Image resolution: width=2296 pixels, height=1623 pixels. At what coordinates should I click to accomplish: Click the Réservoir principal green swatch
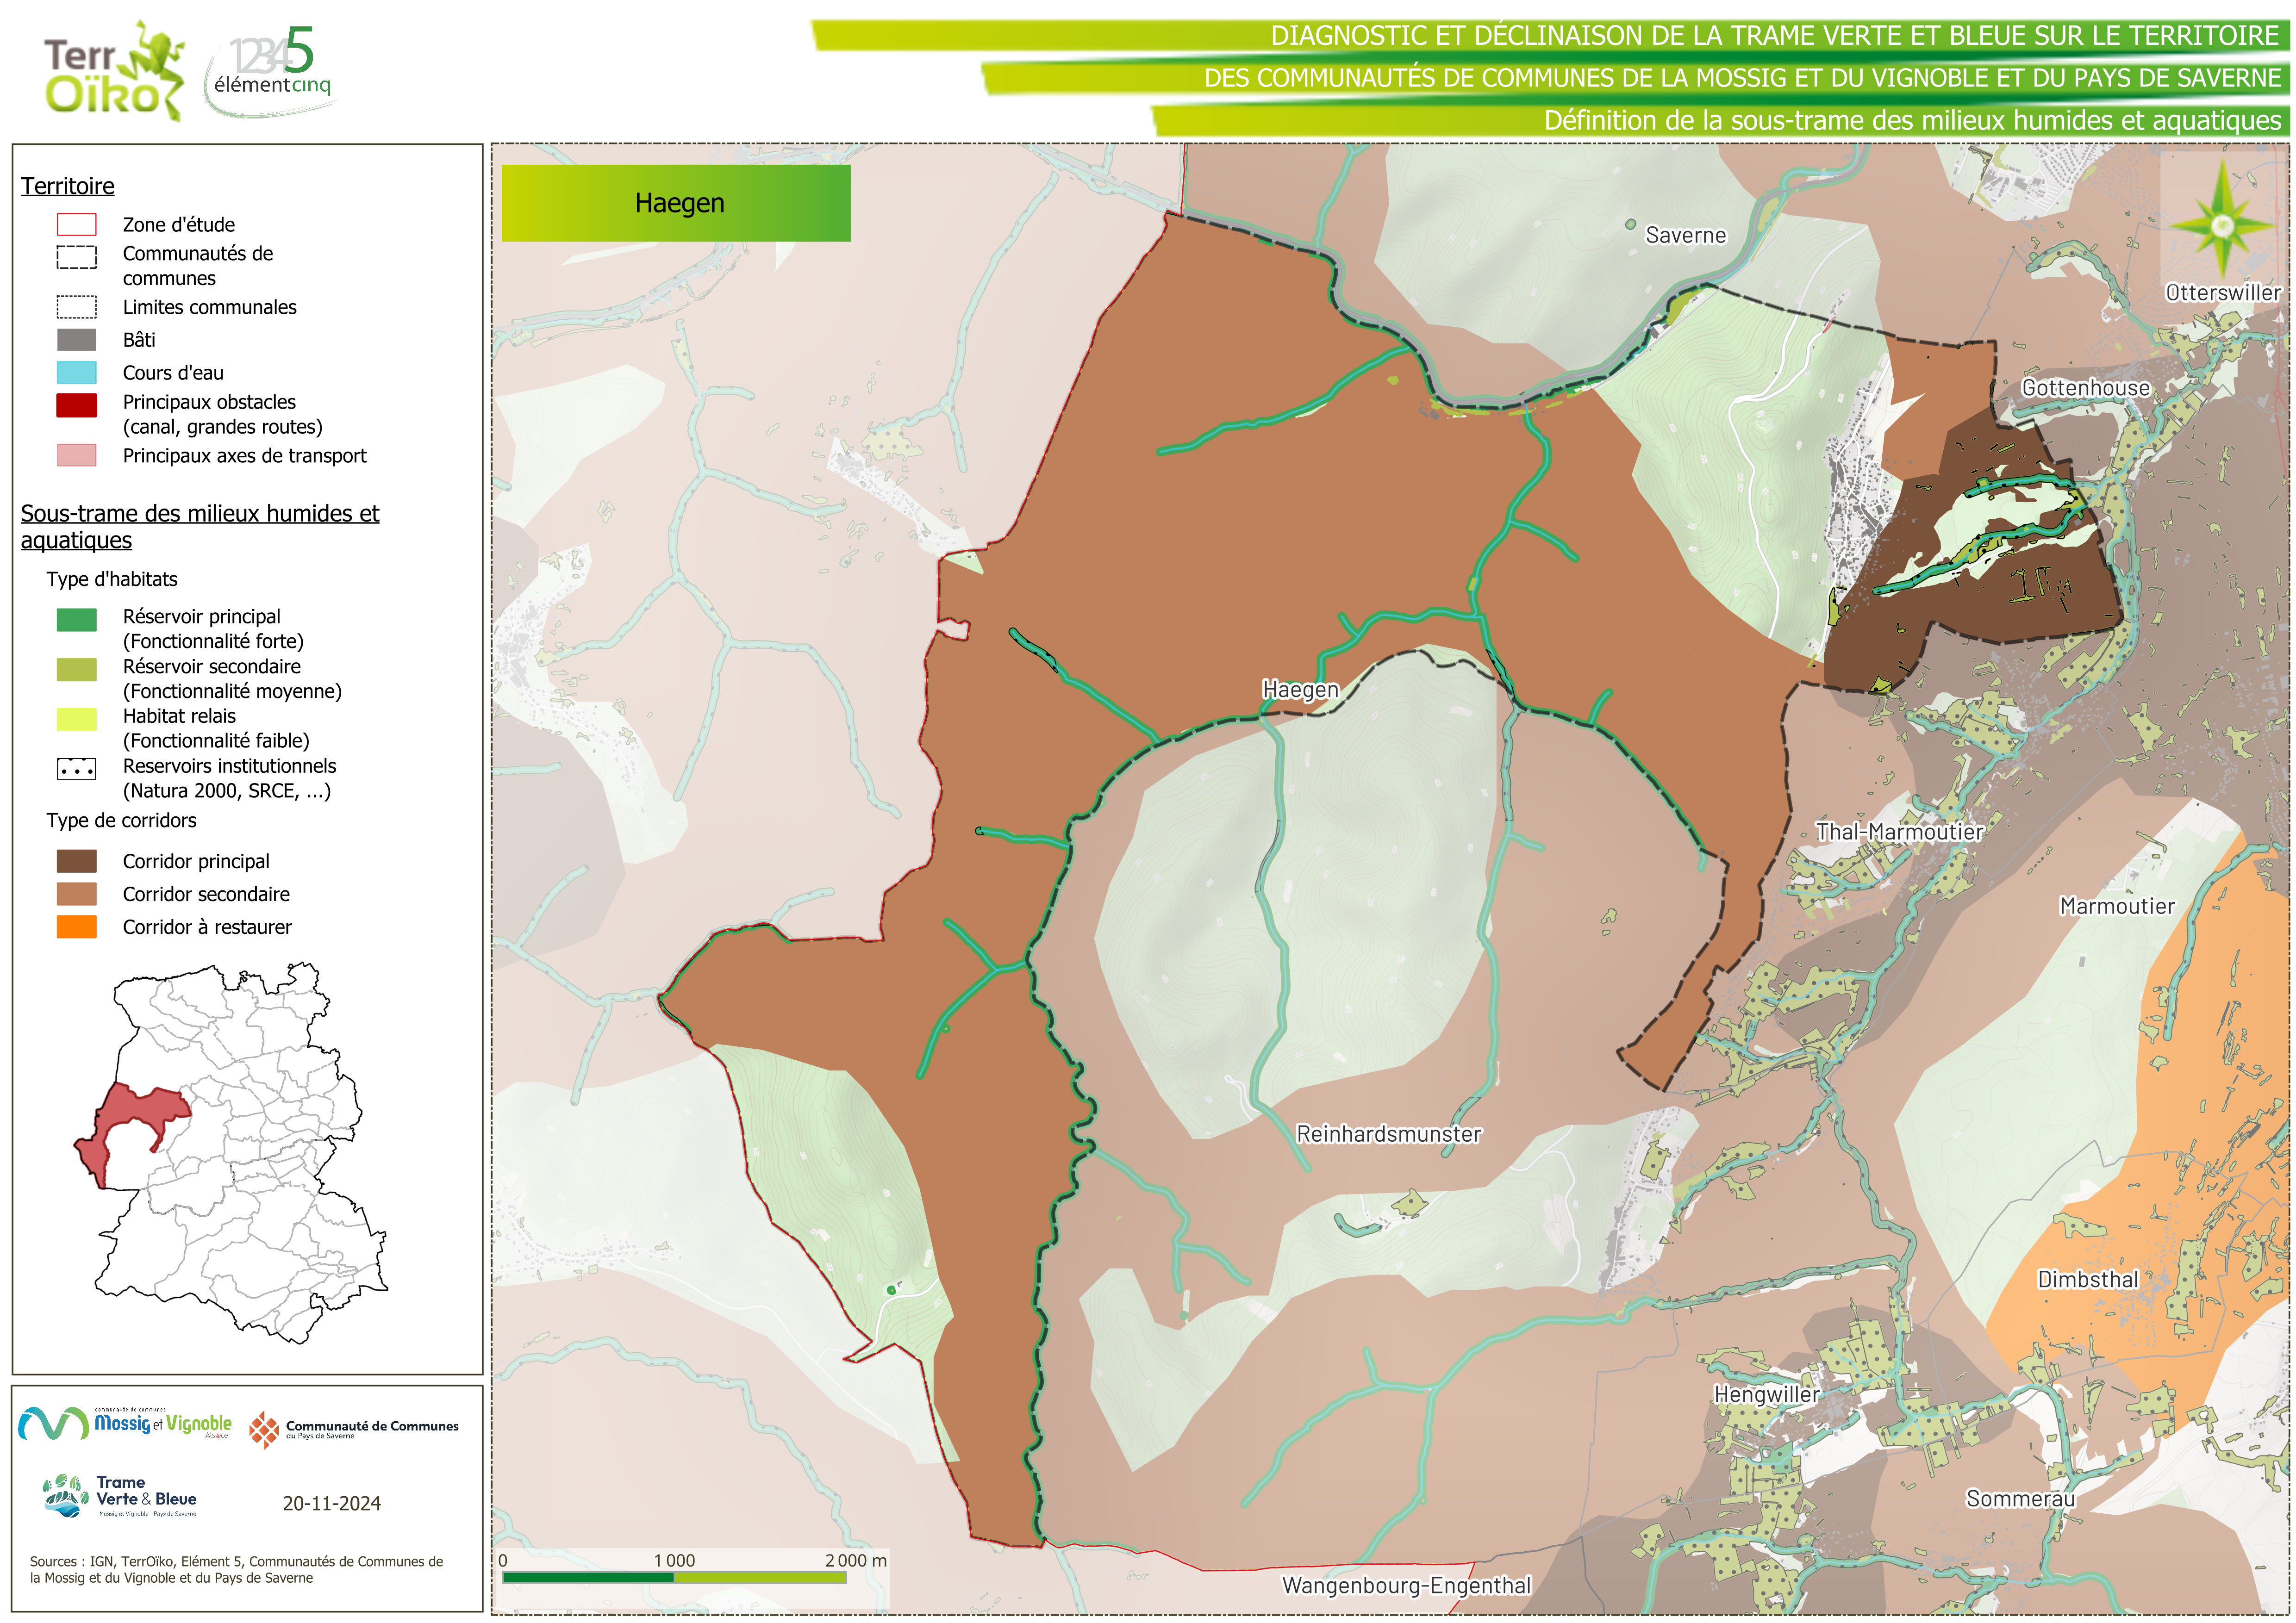pyautogui.click(x=77, y=620)
